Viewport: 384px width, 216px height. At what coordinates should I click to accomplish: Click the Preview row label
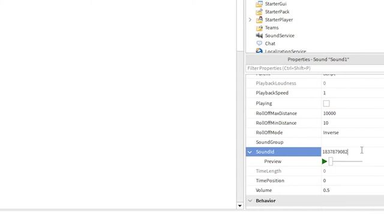point(272,161)
